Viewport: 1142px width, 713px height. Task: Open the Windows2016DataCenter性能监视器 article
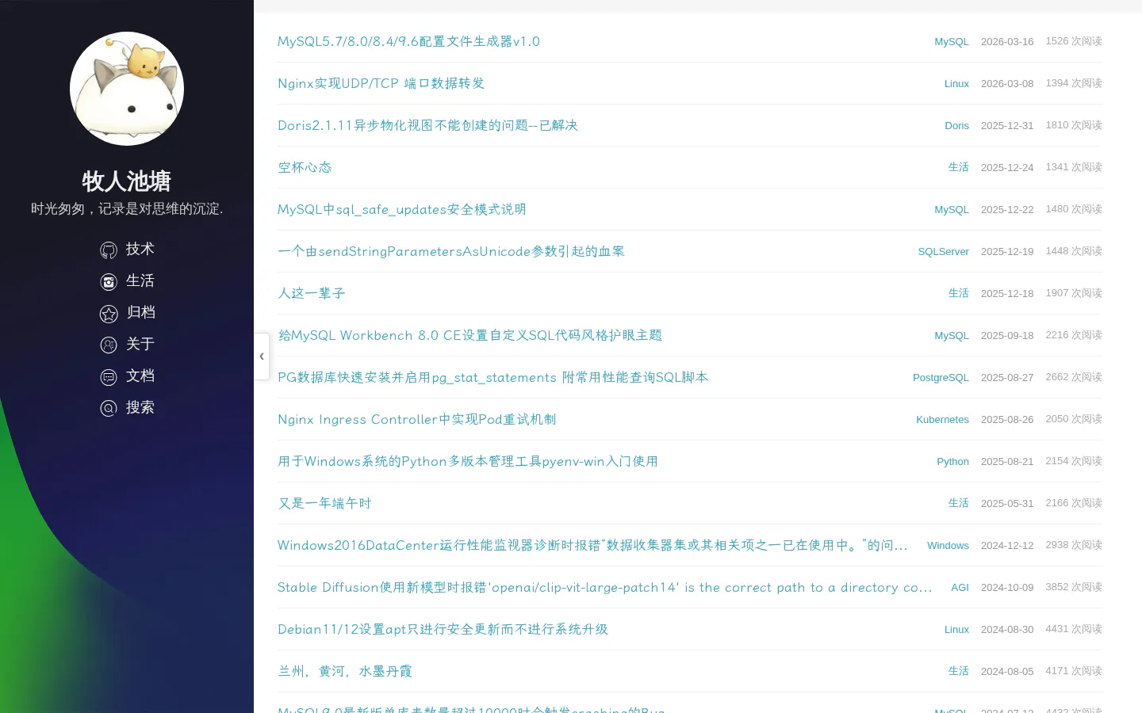pos(592,545)
